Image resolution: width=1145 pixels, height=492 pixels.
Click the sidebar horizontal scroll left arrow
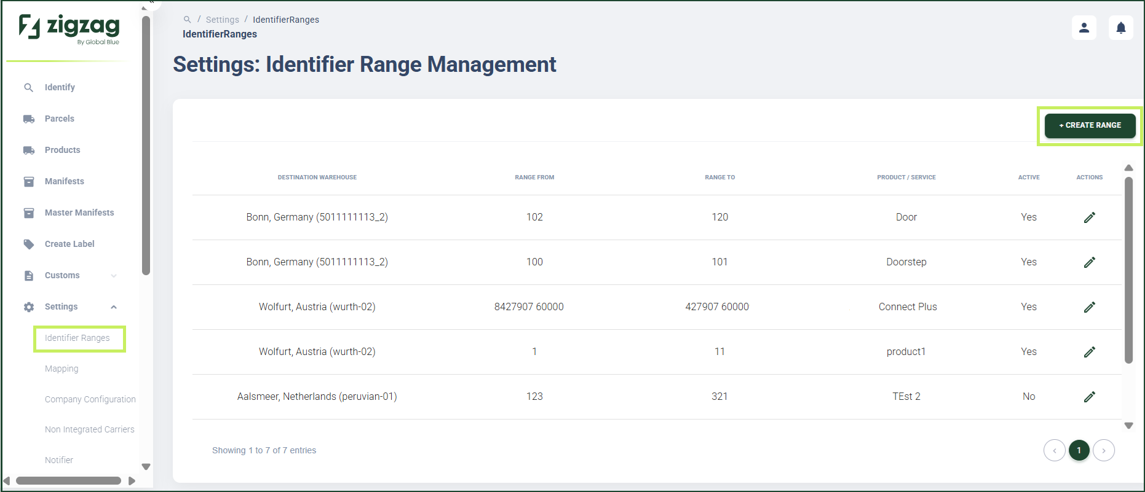click(7, 481)
